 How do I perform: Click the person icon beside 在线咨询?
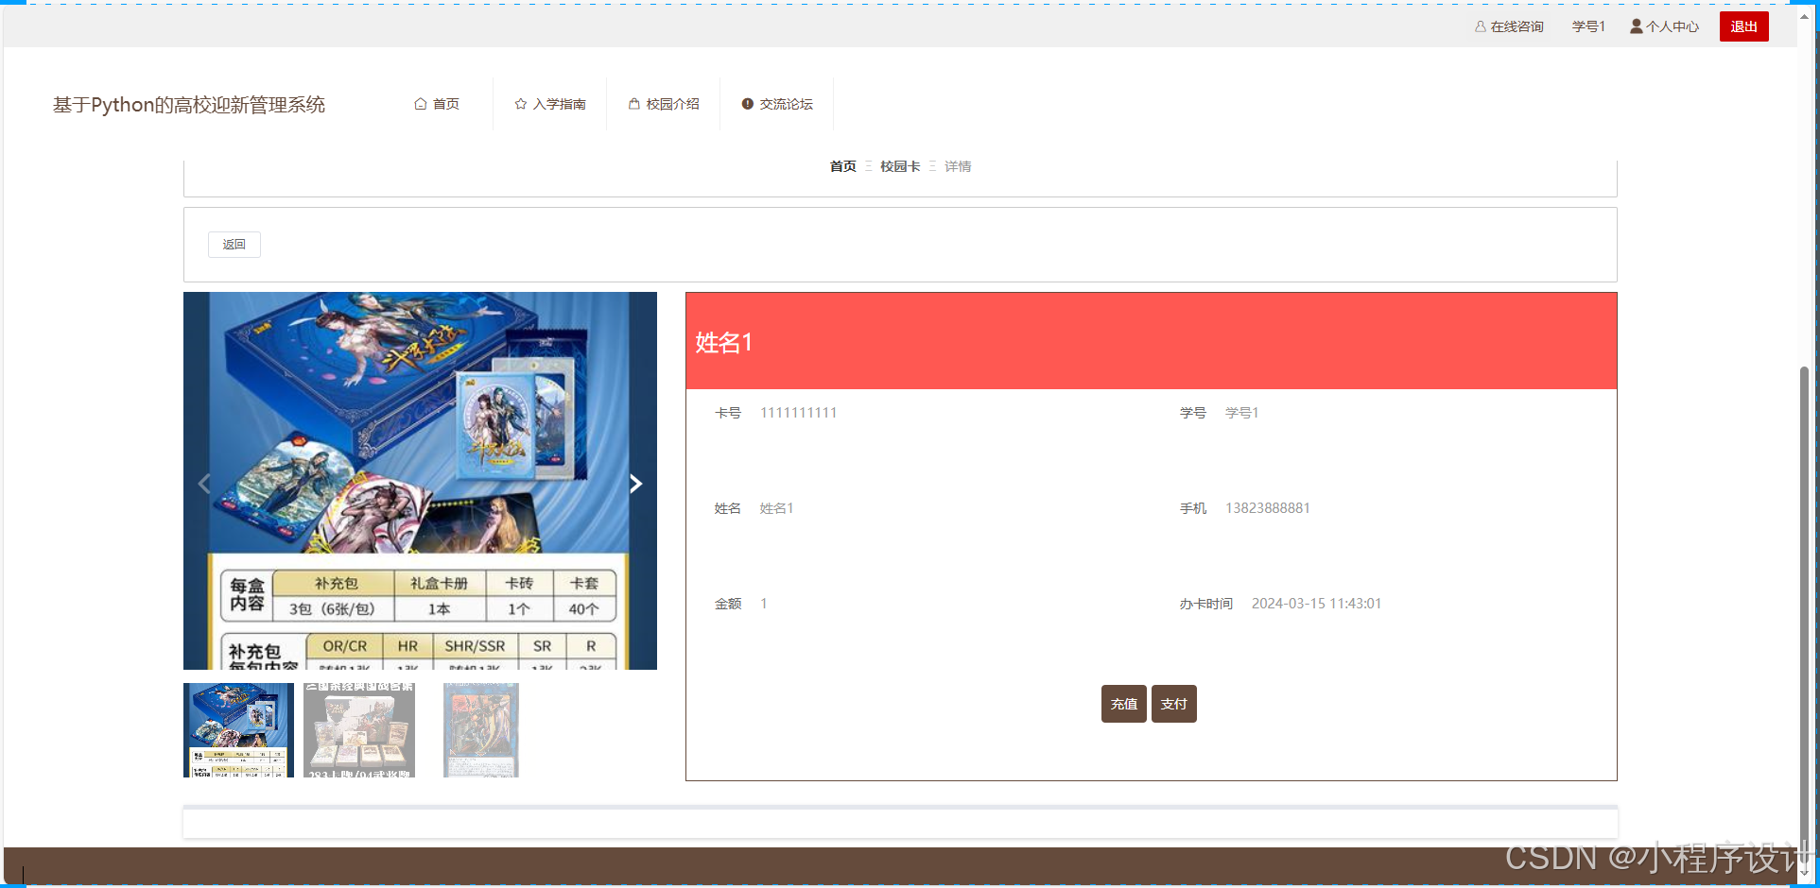(1481, 26)
